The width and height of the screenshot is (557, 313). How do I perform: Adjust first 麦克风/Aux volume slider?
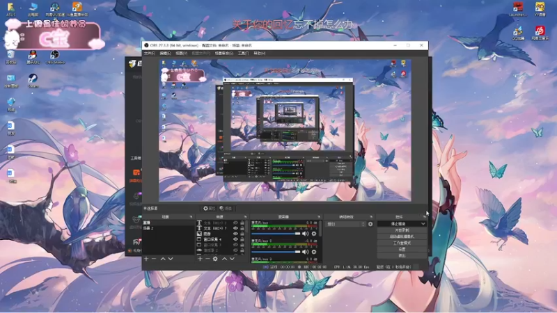276,234
